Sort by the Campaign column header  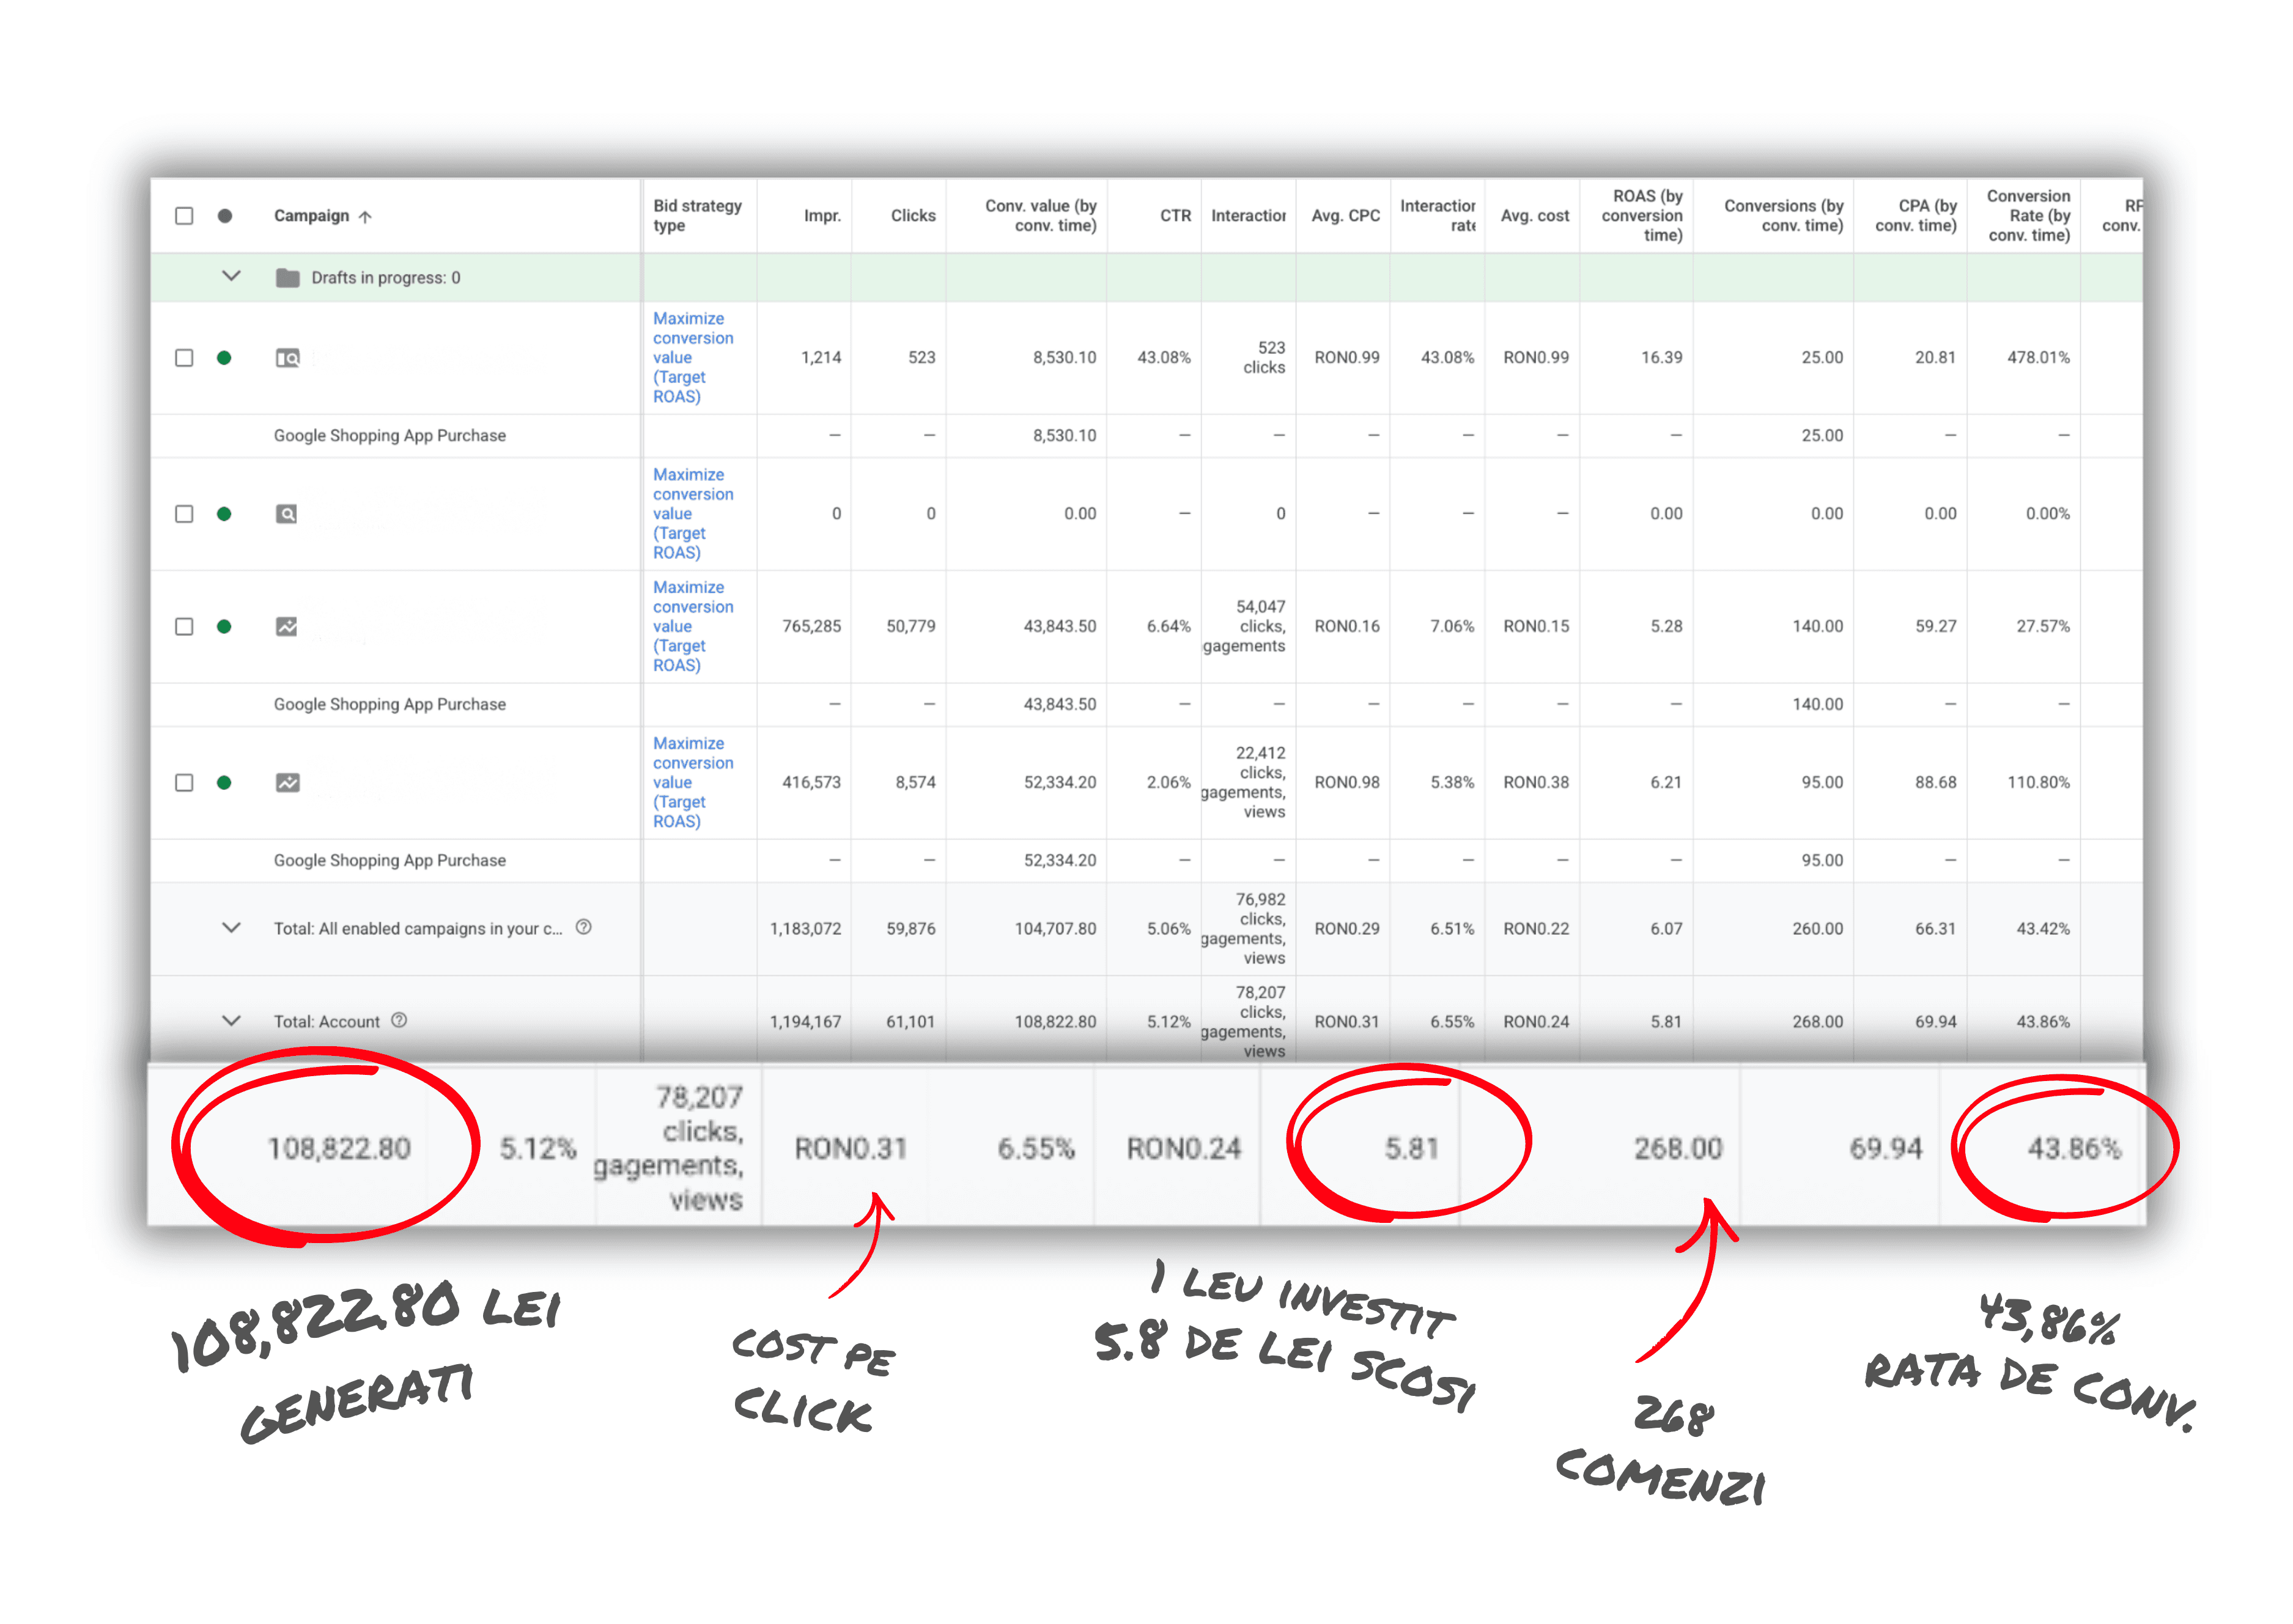[312, 216]
